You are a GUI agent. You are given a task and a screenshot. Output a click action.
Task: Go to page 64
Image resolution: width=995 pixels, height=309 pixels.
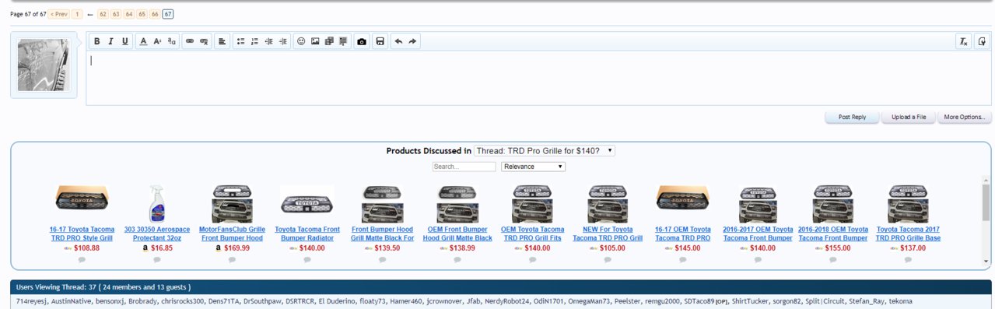pos(129,14)
